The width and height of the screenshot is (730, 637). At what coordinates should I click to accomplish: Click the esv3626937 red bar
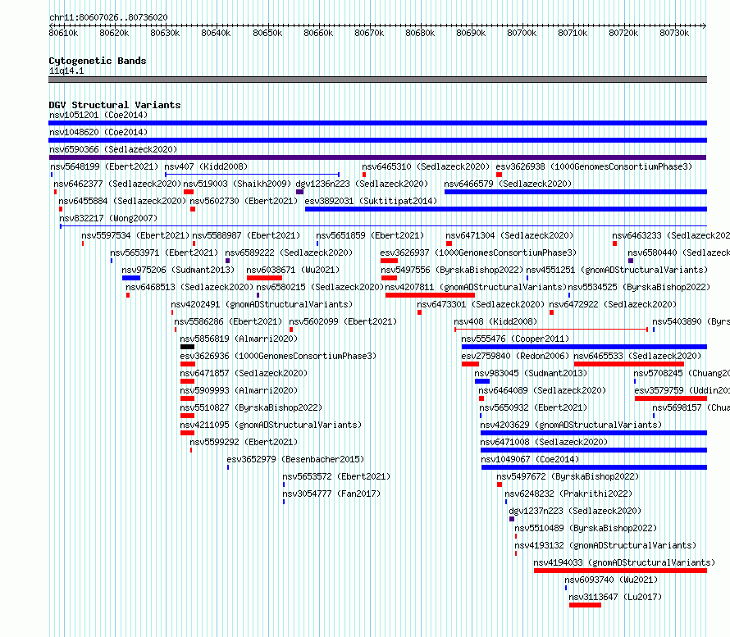pos(390,261)
